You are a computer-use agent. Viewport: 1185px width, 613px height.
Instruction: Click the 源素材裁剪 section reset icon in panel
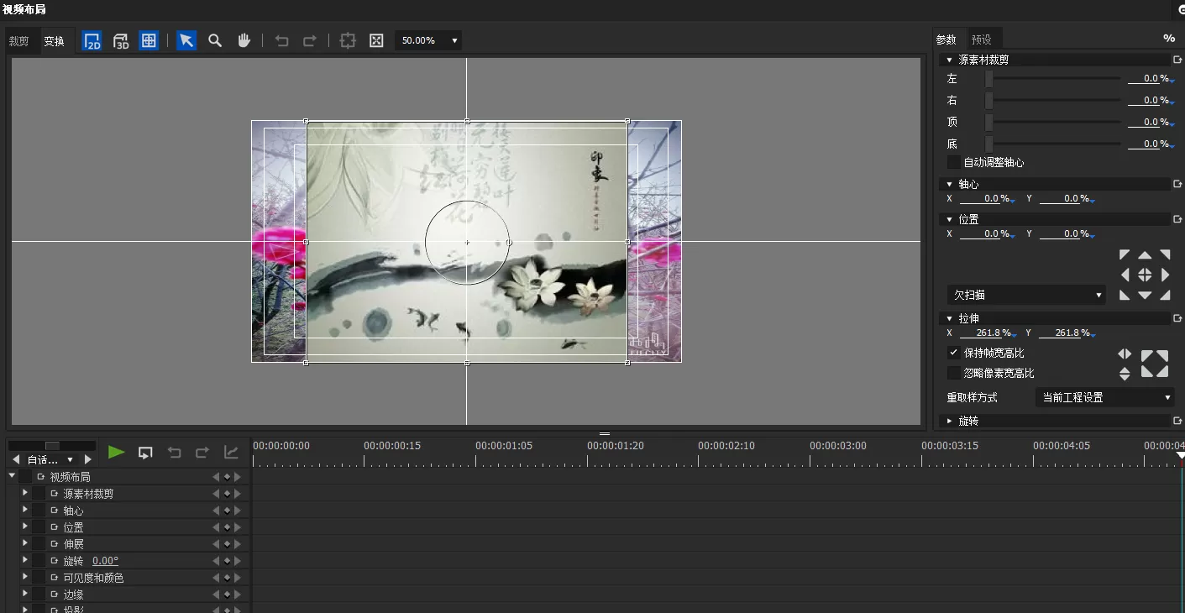coord(1177,60)
